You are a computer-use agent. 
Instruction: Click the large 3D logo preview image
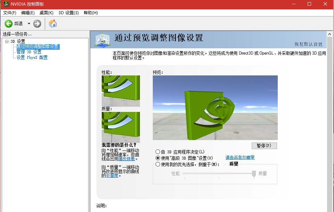click(x=215, y=108)
